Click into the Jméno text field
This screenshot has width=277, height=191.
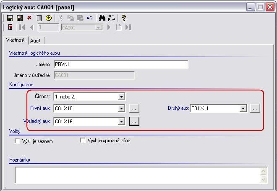tap(121, 64)
